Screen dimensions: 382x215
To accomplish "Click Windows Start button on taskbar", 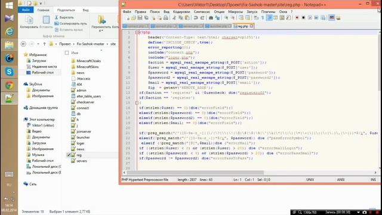I will [9, 5].
